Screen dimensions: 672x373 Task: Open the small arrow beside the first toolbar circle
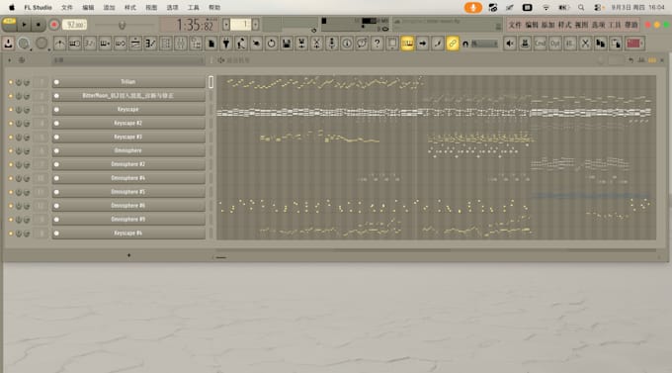32,49
